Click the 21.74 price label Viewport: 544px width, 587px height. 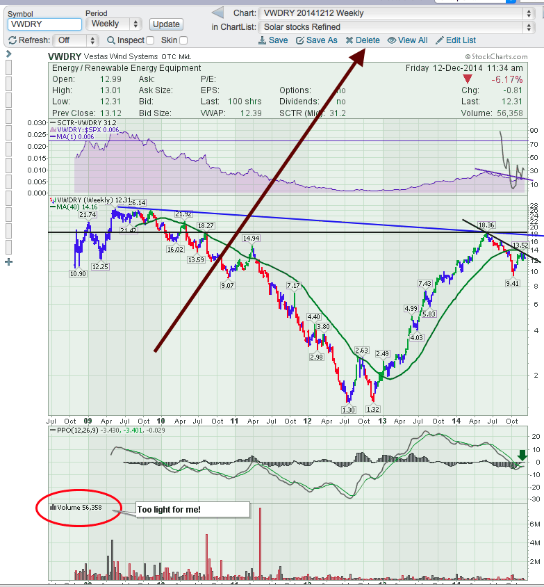click(88, 214)
